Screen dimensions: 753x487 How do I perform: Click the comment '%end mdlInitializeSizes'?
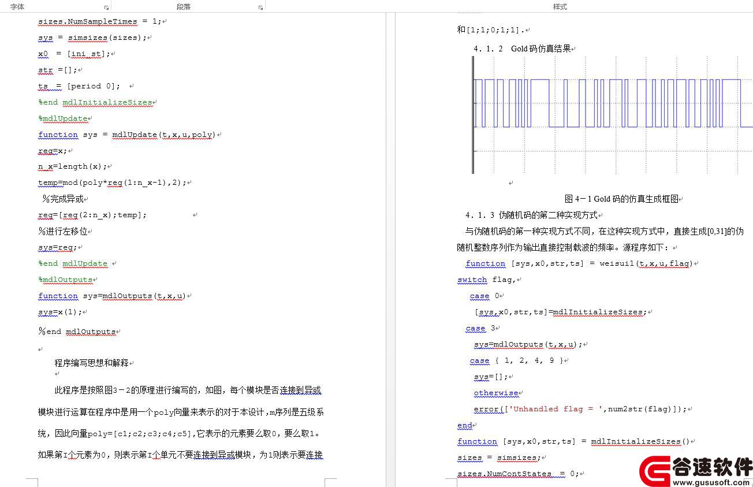[95, 102]
